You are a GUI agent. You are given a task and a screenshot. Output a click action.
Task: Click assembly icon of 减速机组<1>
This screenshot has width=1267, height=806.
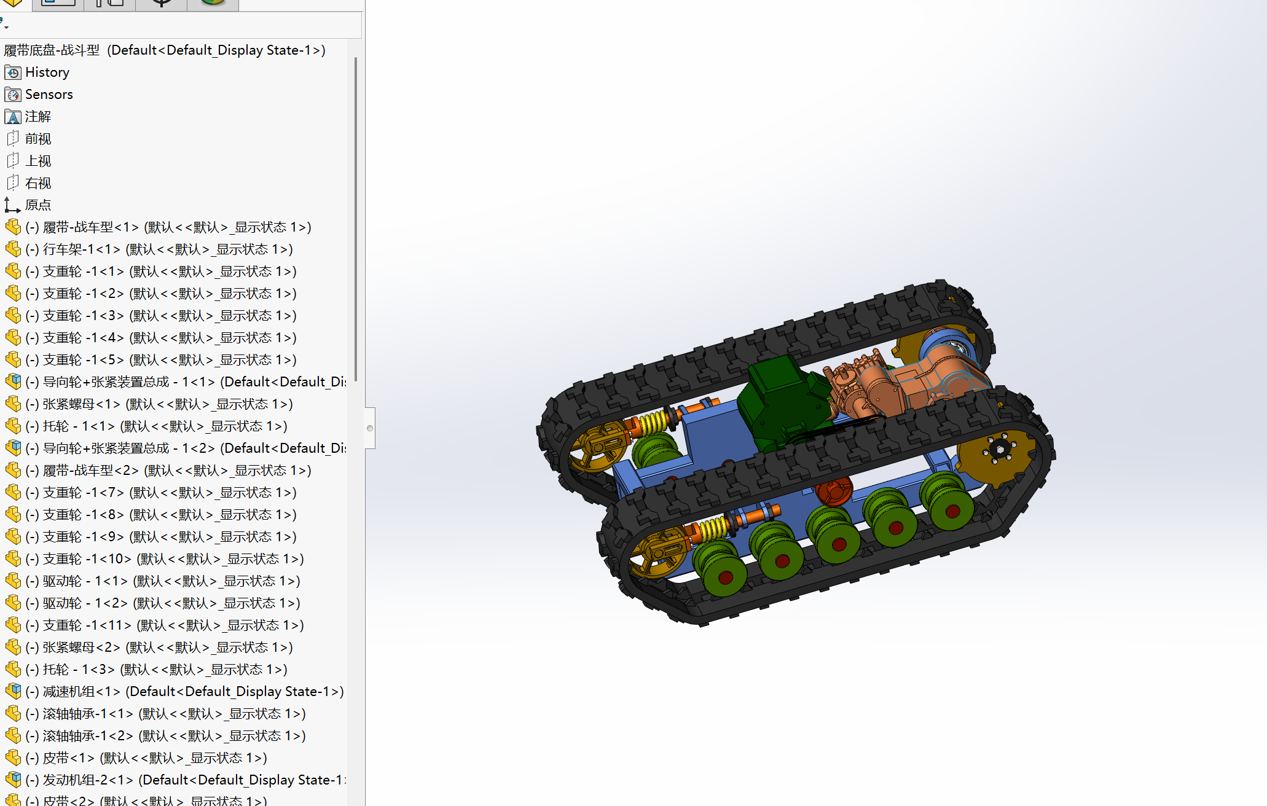[x=13, y=692]
